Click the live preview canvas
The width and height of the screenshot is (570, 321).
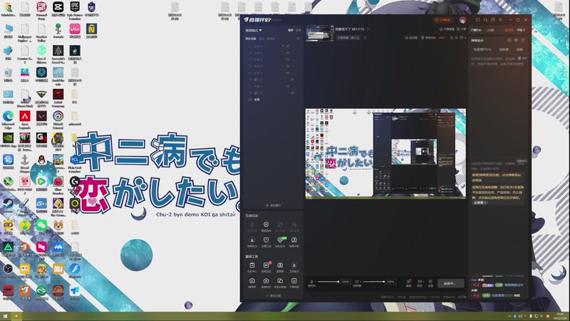[x=385, y=153]
